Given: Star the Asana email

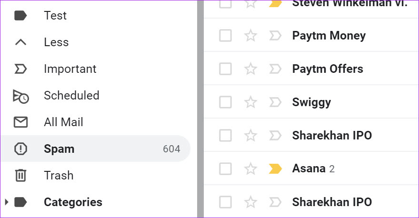Looking at the screenshot, I should pos(250,168).
